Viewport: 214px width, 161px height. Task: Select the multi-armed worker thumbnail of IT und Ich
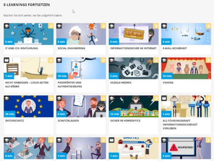pos(29,34)
